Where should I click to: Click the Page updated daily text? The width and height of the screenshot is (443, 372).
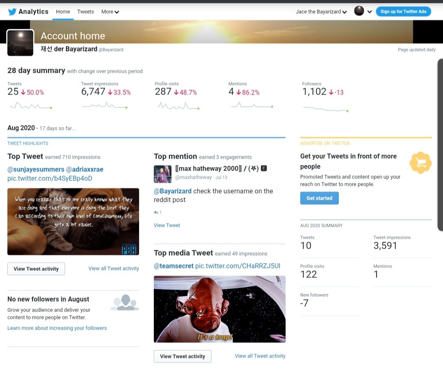click(417, 50)
